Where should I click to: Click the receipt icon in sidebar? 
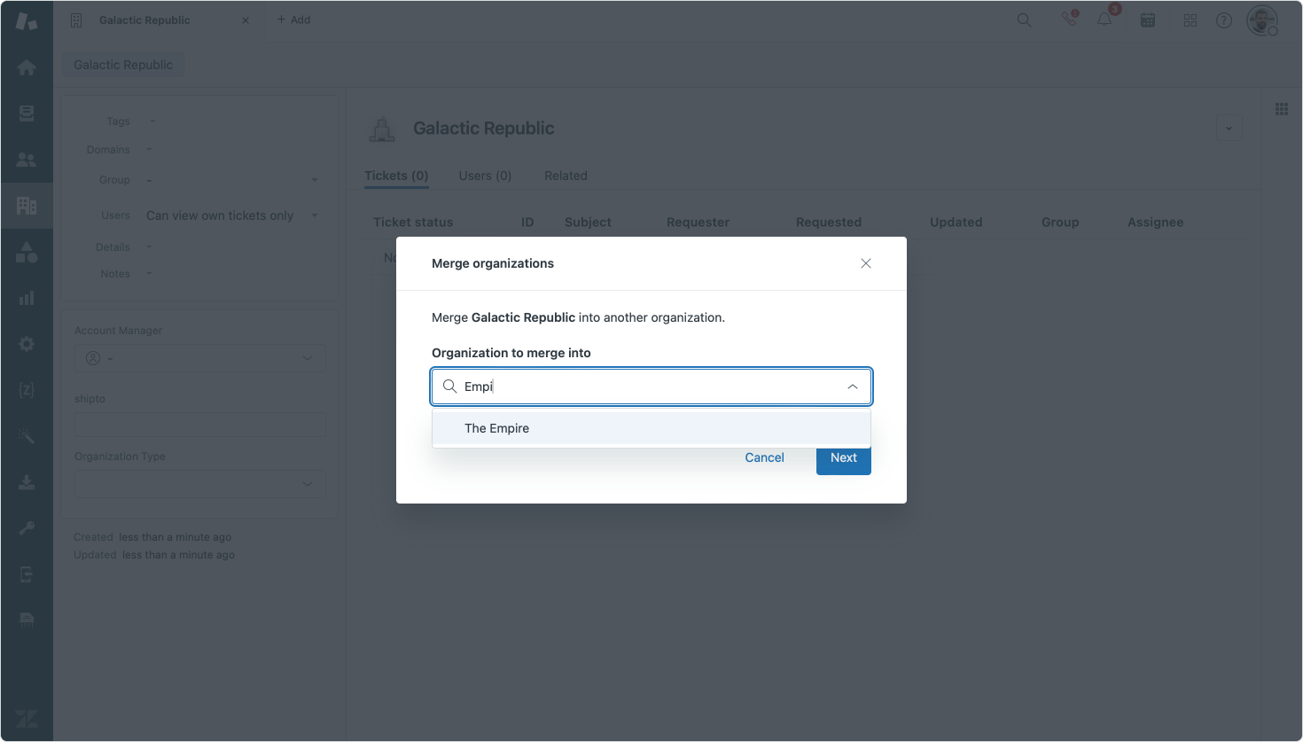[x=27, y=620]
